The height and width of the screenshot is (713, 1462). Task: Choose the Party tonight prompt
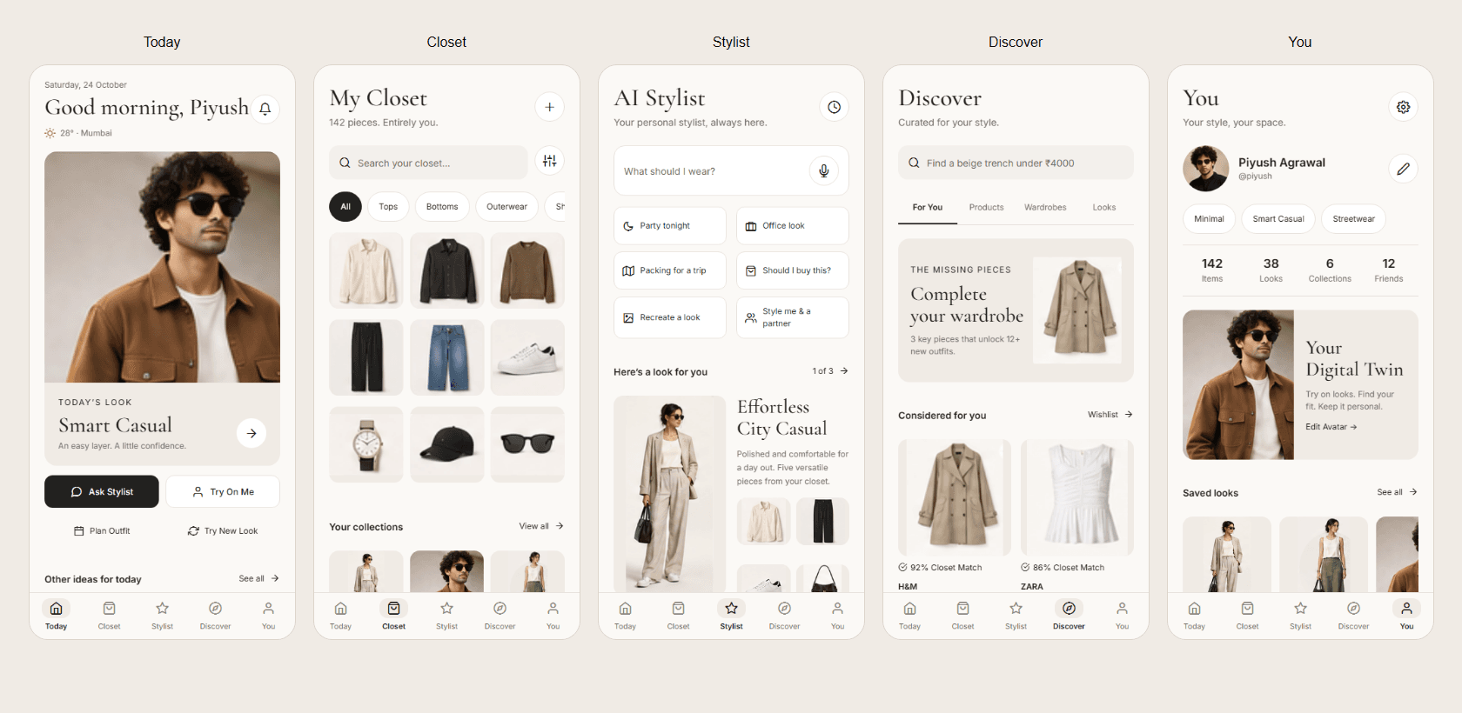click(x=670, y=226)
